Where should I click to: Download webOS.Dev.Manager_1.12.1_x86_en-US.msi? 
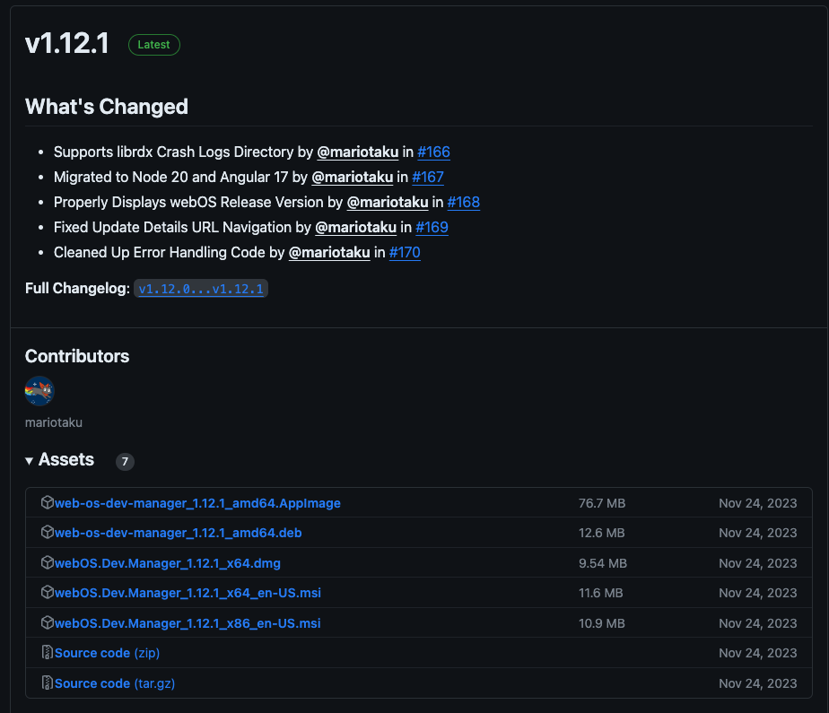[x=188, y=623]
